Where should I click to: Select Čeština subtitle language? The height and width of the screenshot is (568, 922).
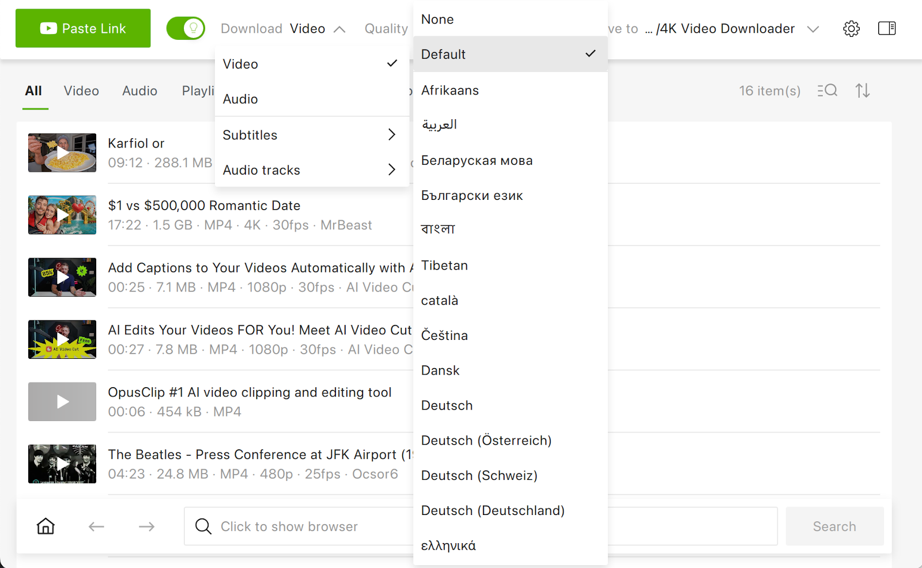(x=511, y=335)
